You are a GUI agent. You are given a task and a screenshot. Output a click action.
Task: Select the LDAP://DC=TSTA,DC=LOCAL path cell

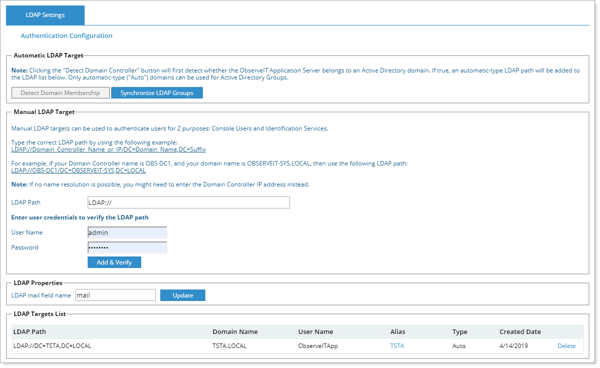pos(52,346)
